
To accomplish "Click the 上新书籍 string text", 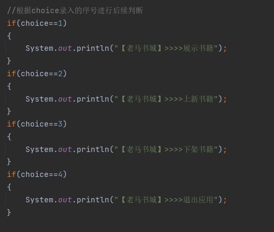I will [x=198, y=99].
